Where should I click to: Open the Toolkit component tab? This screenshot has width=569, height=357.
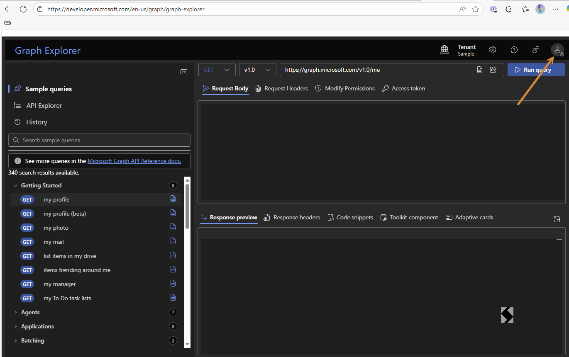point(410,217)
